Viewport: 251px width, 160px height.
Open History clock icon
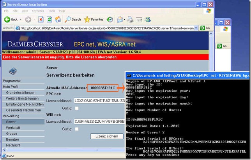pos(110,19)
